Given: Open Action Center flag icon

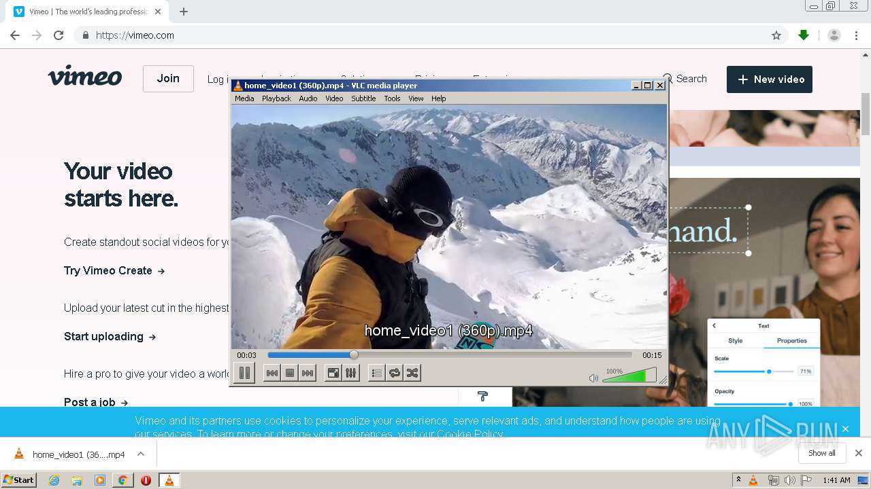Looking at the screenshot, I should (806, 480).
